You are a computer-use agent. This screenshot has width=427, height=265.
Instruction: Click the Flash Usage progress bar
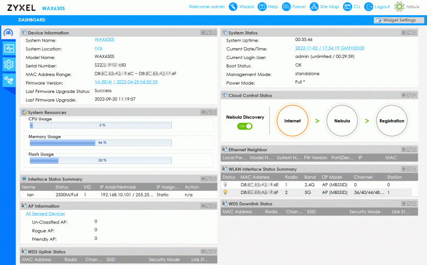(x=101, y=160)
